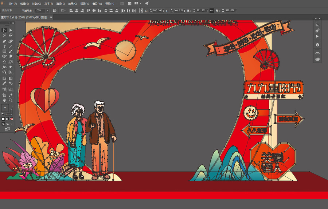Choose the Rectangle tool

click(4, 51)
